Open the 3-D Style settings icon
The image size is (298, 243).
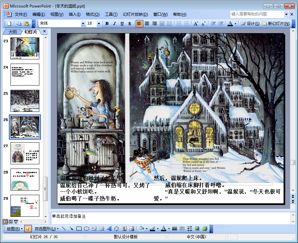click(205, 229)
